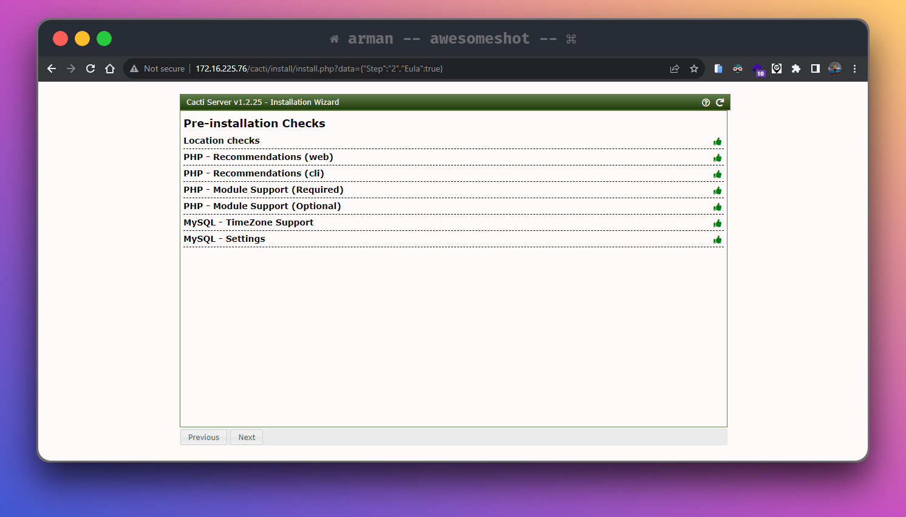Click the Previous button
The image size is (906, 517).
[203, 438]
